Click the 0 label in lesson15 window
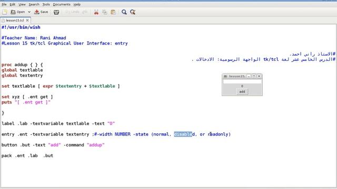 coord(242,86)
